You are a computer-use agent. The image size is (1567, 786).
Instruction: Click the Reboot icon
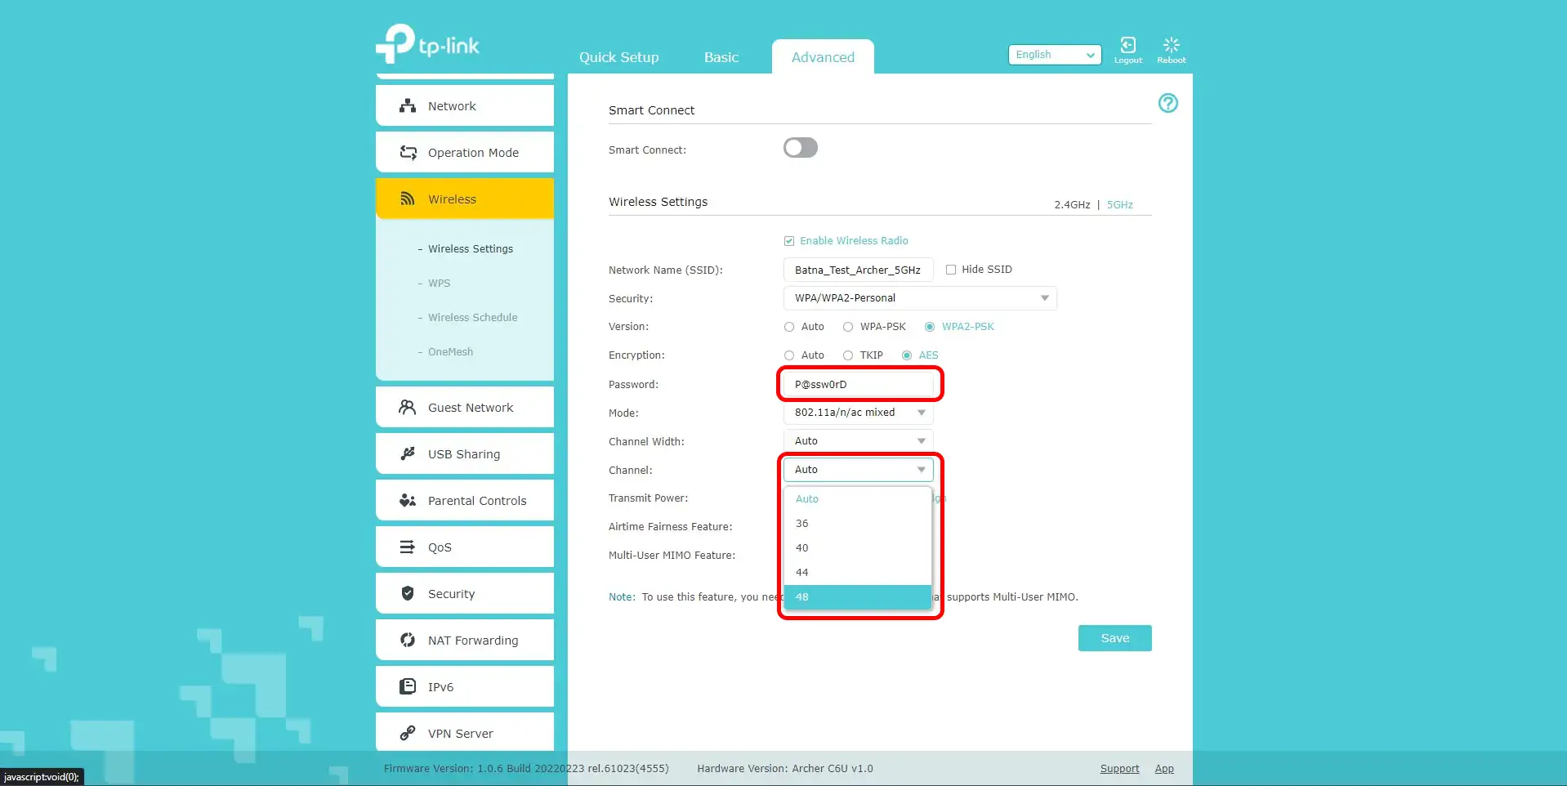coord(1171,46)
